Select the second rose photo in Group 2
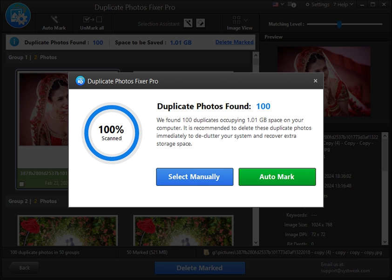 [183, 231]
